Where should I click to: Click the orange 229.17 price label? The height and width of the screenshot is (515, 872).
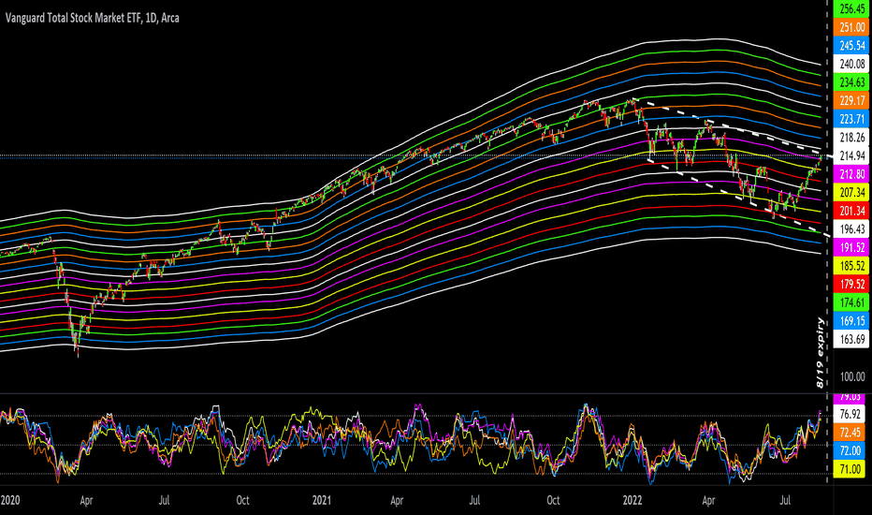pos(852,101)
